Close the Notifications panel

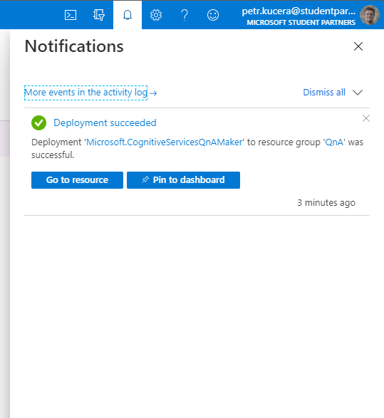(358, 46)
